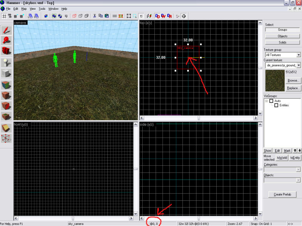The height and width of the screenshot is (226, 302).
Task: Enable the Entities VisGroup checkbox
Action: tap(276, 105)
